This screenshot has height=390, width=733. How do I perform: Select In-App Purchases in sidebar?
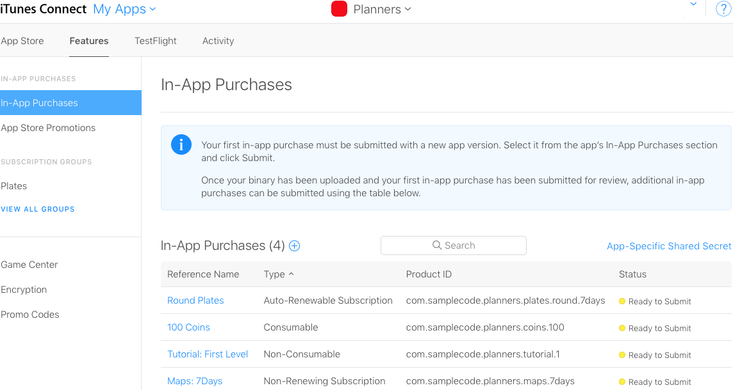click(70, 103)
